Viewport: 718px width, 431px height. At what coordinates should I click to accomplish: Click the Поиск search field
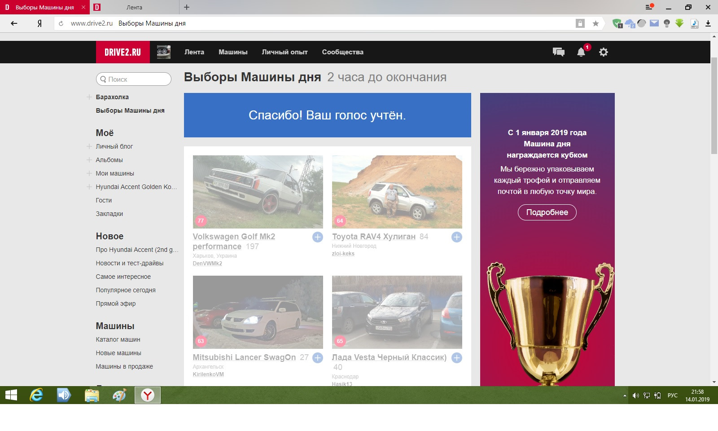pyautogui.click(x=134, y=79)
